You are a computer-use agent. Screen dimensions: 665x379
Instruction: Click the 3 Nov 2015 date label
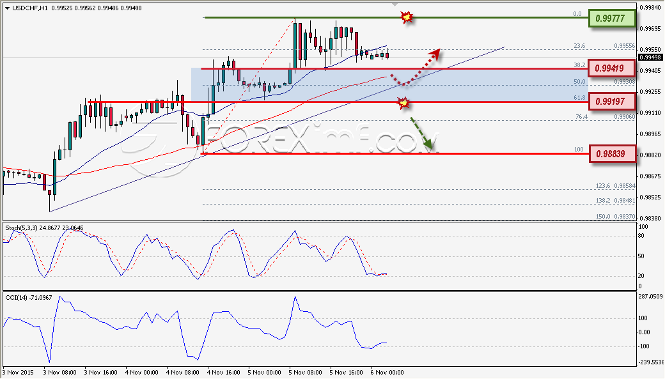[x=19, y=372]
